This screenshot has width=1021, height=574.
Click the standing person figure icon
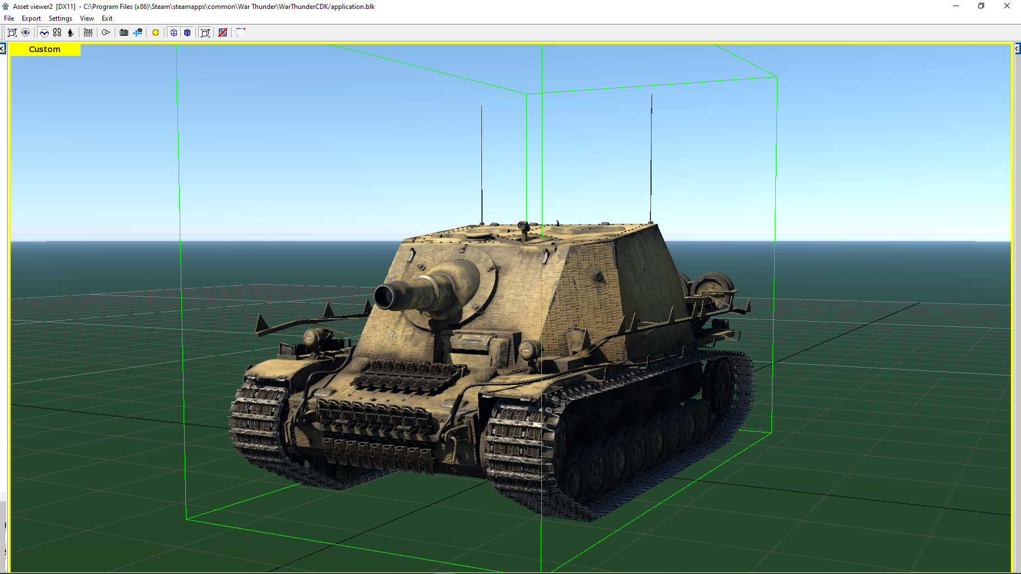pos(71,32)
